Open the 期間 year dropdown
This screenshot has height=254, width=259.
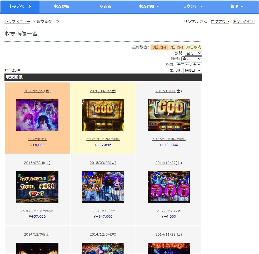pos(183,65)
